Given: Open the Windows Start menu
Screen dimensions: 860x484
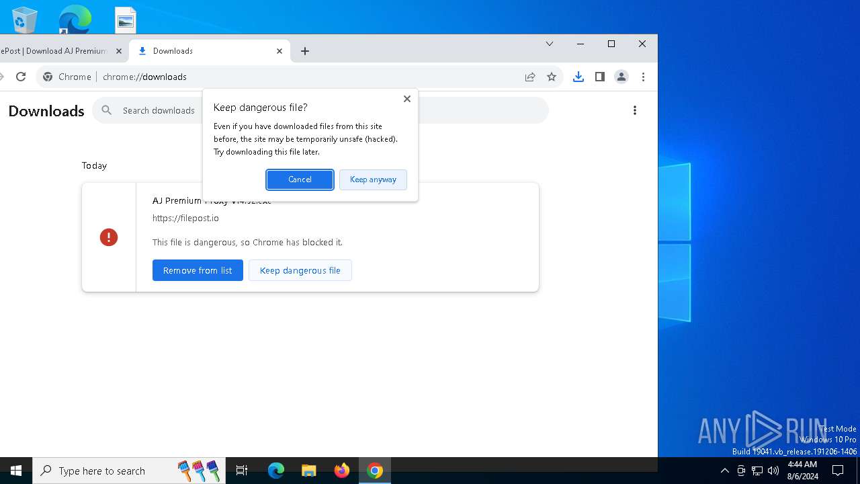Looking at the screenshot, I should [x=16, y=471].
